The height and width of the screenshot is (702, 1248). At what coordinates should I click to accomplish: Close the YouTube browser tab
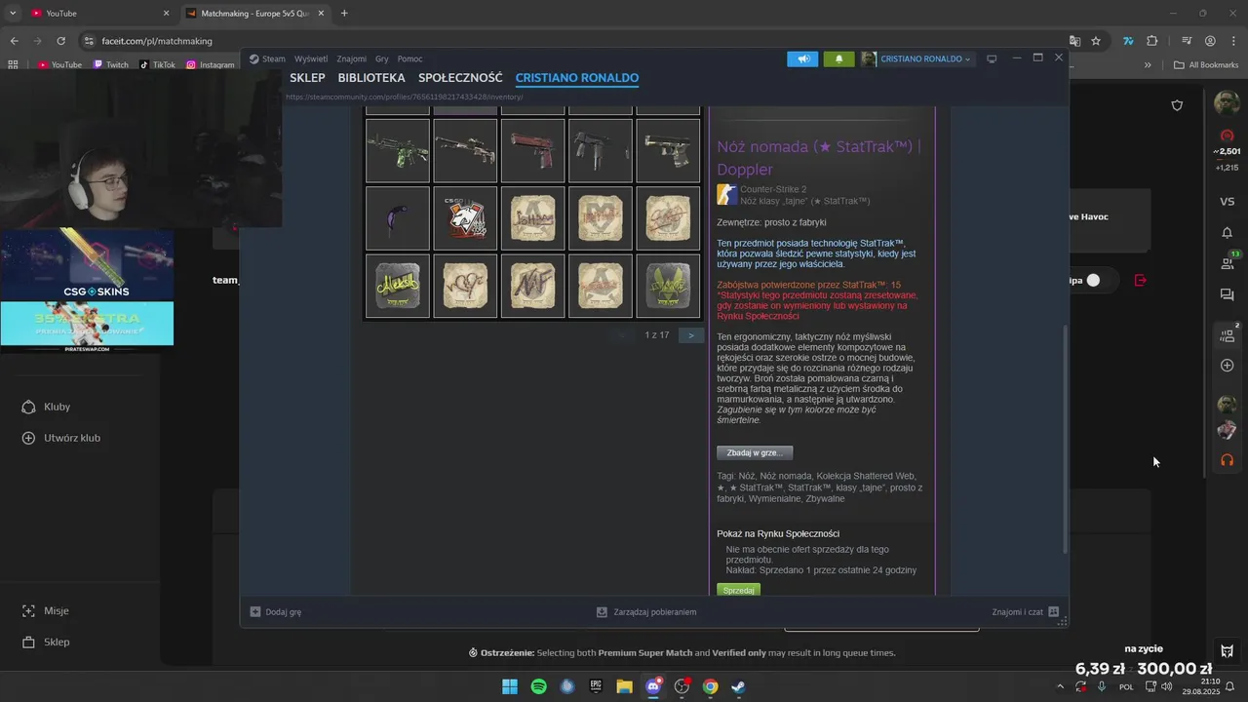[x=166, y=14]
